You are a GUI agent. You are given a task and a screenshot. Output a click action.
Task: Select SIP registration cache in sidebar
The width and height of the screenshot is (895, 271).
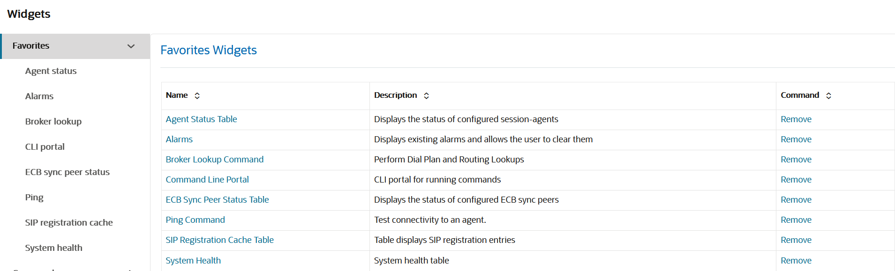(x=69, y=222)
